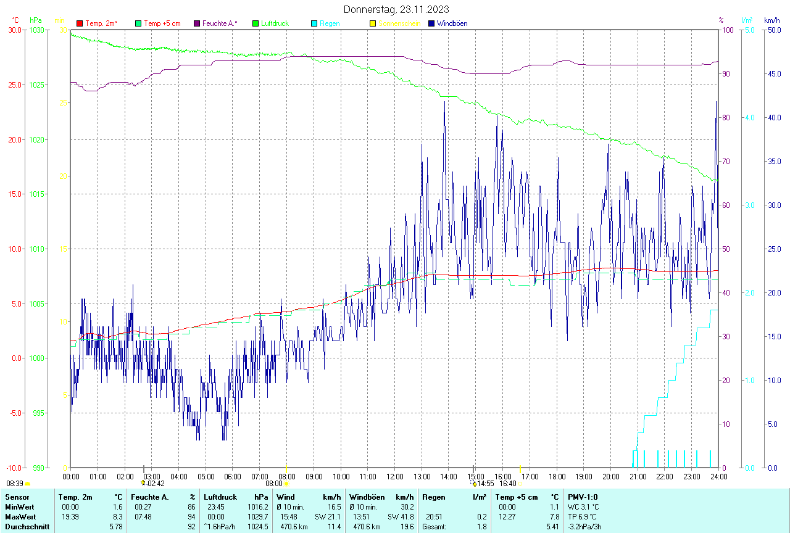Click the max wind value SW 21.1

pos(328,517)
